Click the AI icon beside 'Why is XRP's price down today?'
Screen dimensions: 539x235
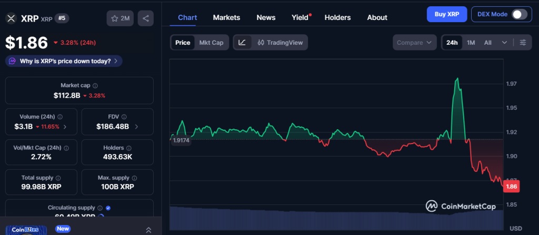coord(12,61)
